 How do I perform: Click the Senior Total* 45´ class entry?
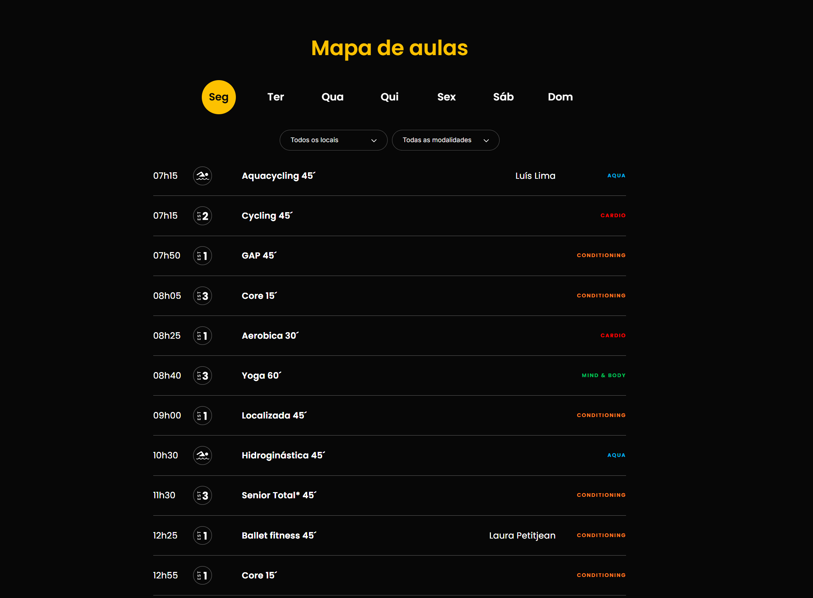(279, 495)
